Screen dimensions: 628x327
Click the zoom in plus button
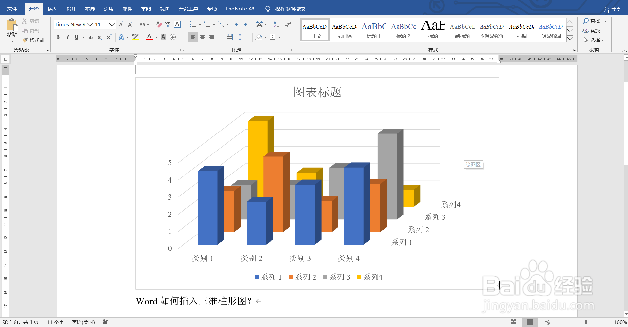tap(607, 322)
